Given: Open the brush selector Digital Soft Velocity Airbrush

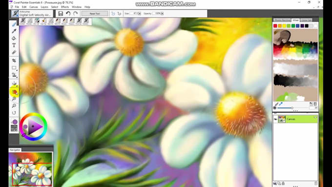Looking at the screenshot, I should 32,14.
